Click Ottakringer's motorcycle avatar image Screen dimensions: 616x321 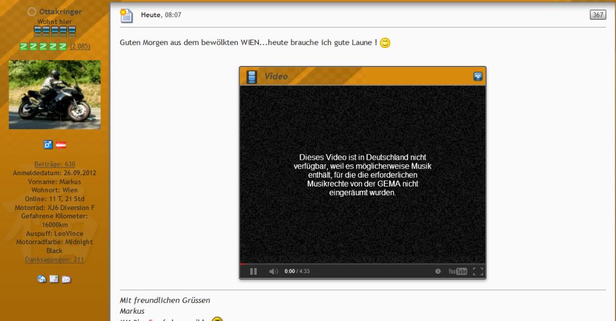tap(55, 95)
